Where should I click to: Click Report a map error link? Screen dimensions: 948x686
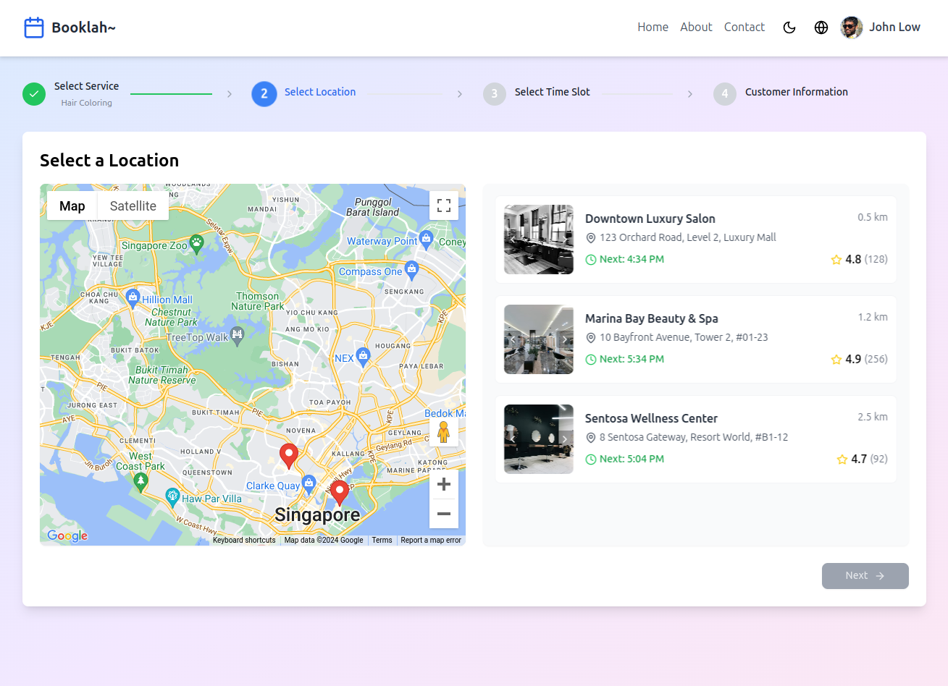pyautogui.click(x=431, y=540)
